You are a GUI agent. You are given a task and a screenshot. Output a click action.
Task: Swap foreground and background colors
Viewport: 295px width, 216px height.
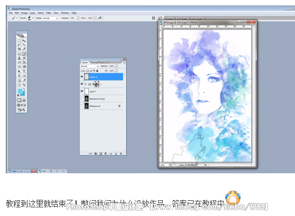click(x=24, y=90)
